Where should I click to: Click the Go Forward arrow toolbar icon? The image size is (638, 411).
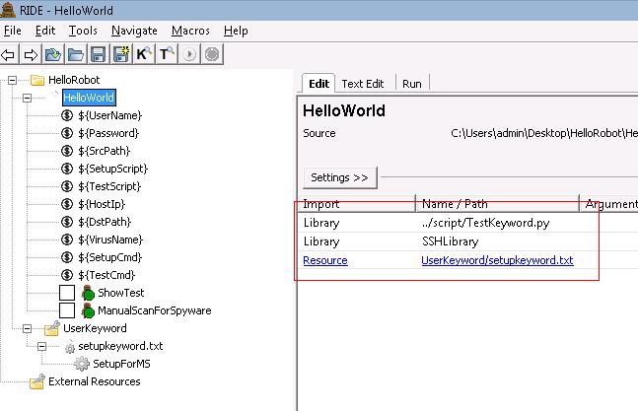pyautogui.click(x=31, y=54)
